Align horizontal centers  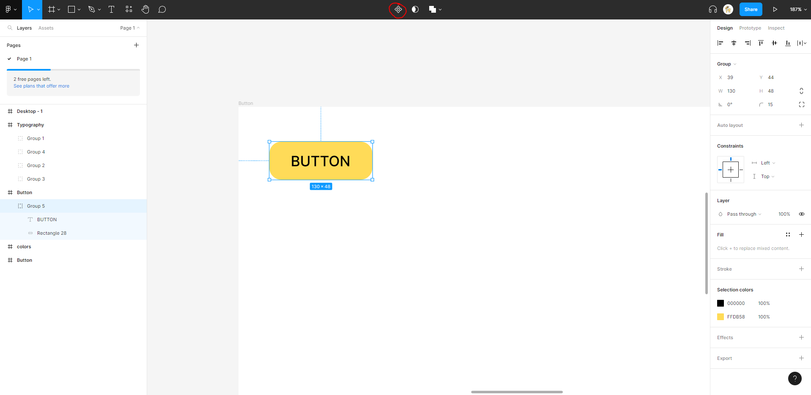click(734, 43)
